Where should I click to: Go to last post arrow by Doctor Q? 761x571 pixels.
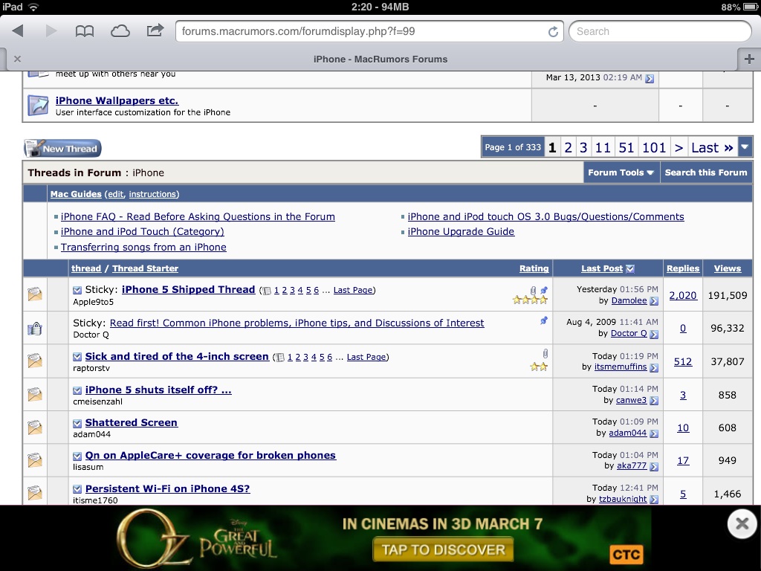[x=654, y=334]
